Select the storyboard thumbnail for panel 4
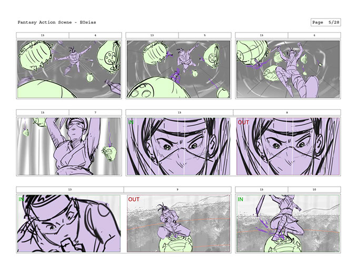 pyautogui.click(x=69, y=69)
